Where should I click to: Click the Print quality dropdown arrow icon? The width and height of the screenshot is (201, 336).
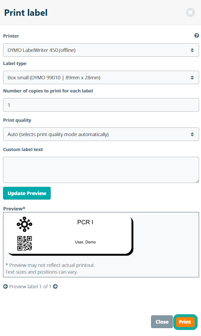192,134
